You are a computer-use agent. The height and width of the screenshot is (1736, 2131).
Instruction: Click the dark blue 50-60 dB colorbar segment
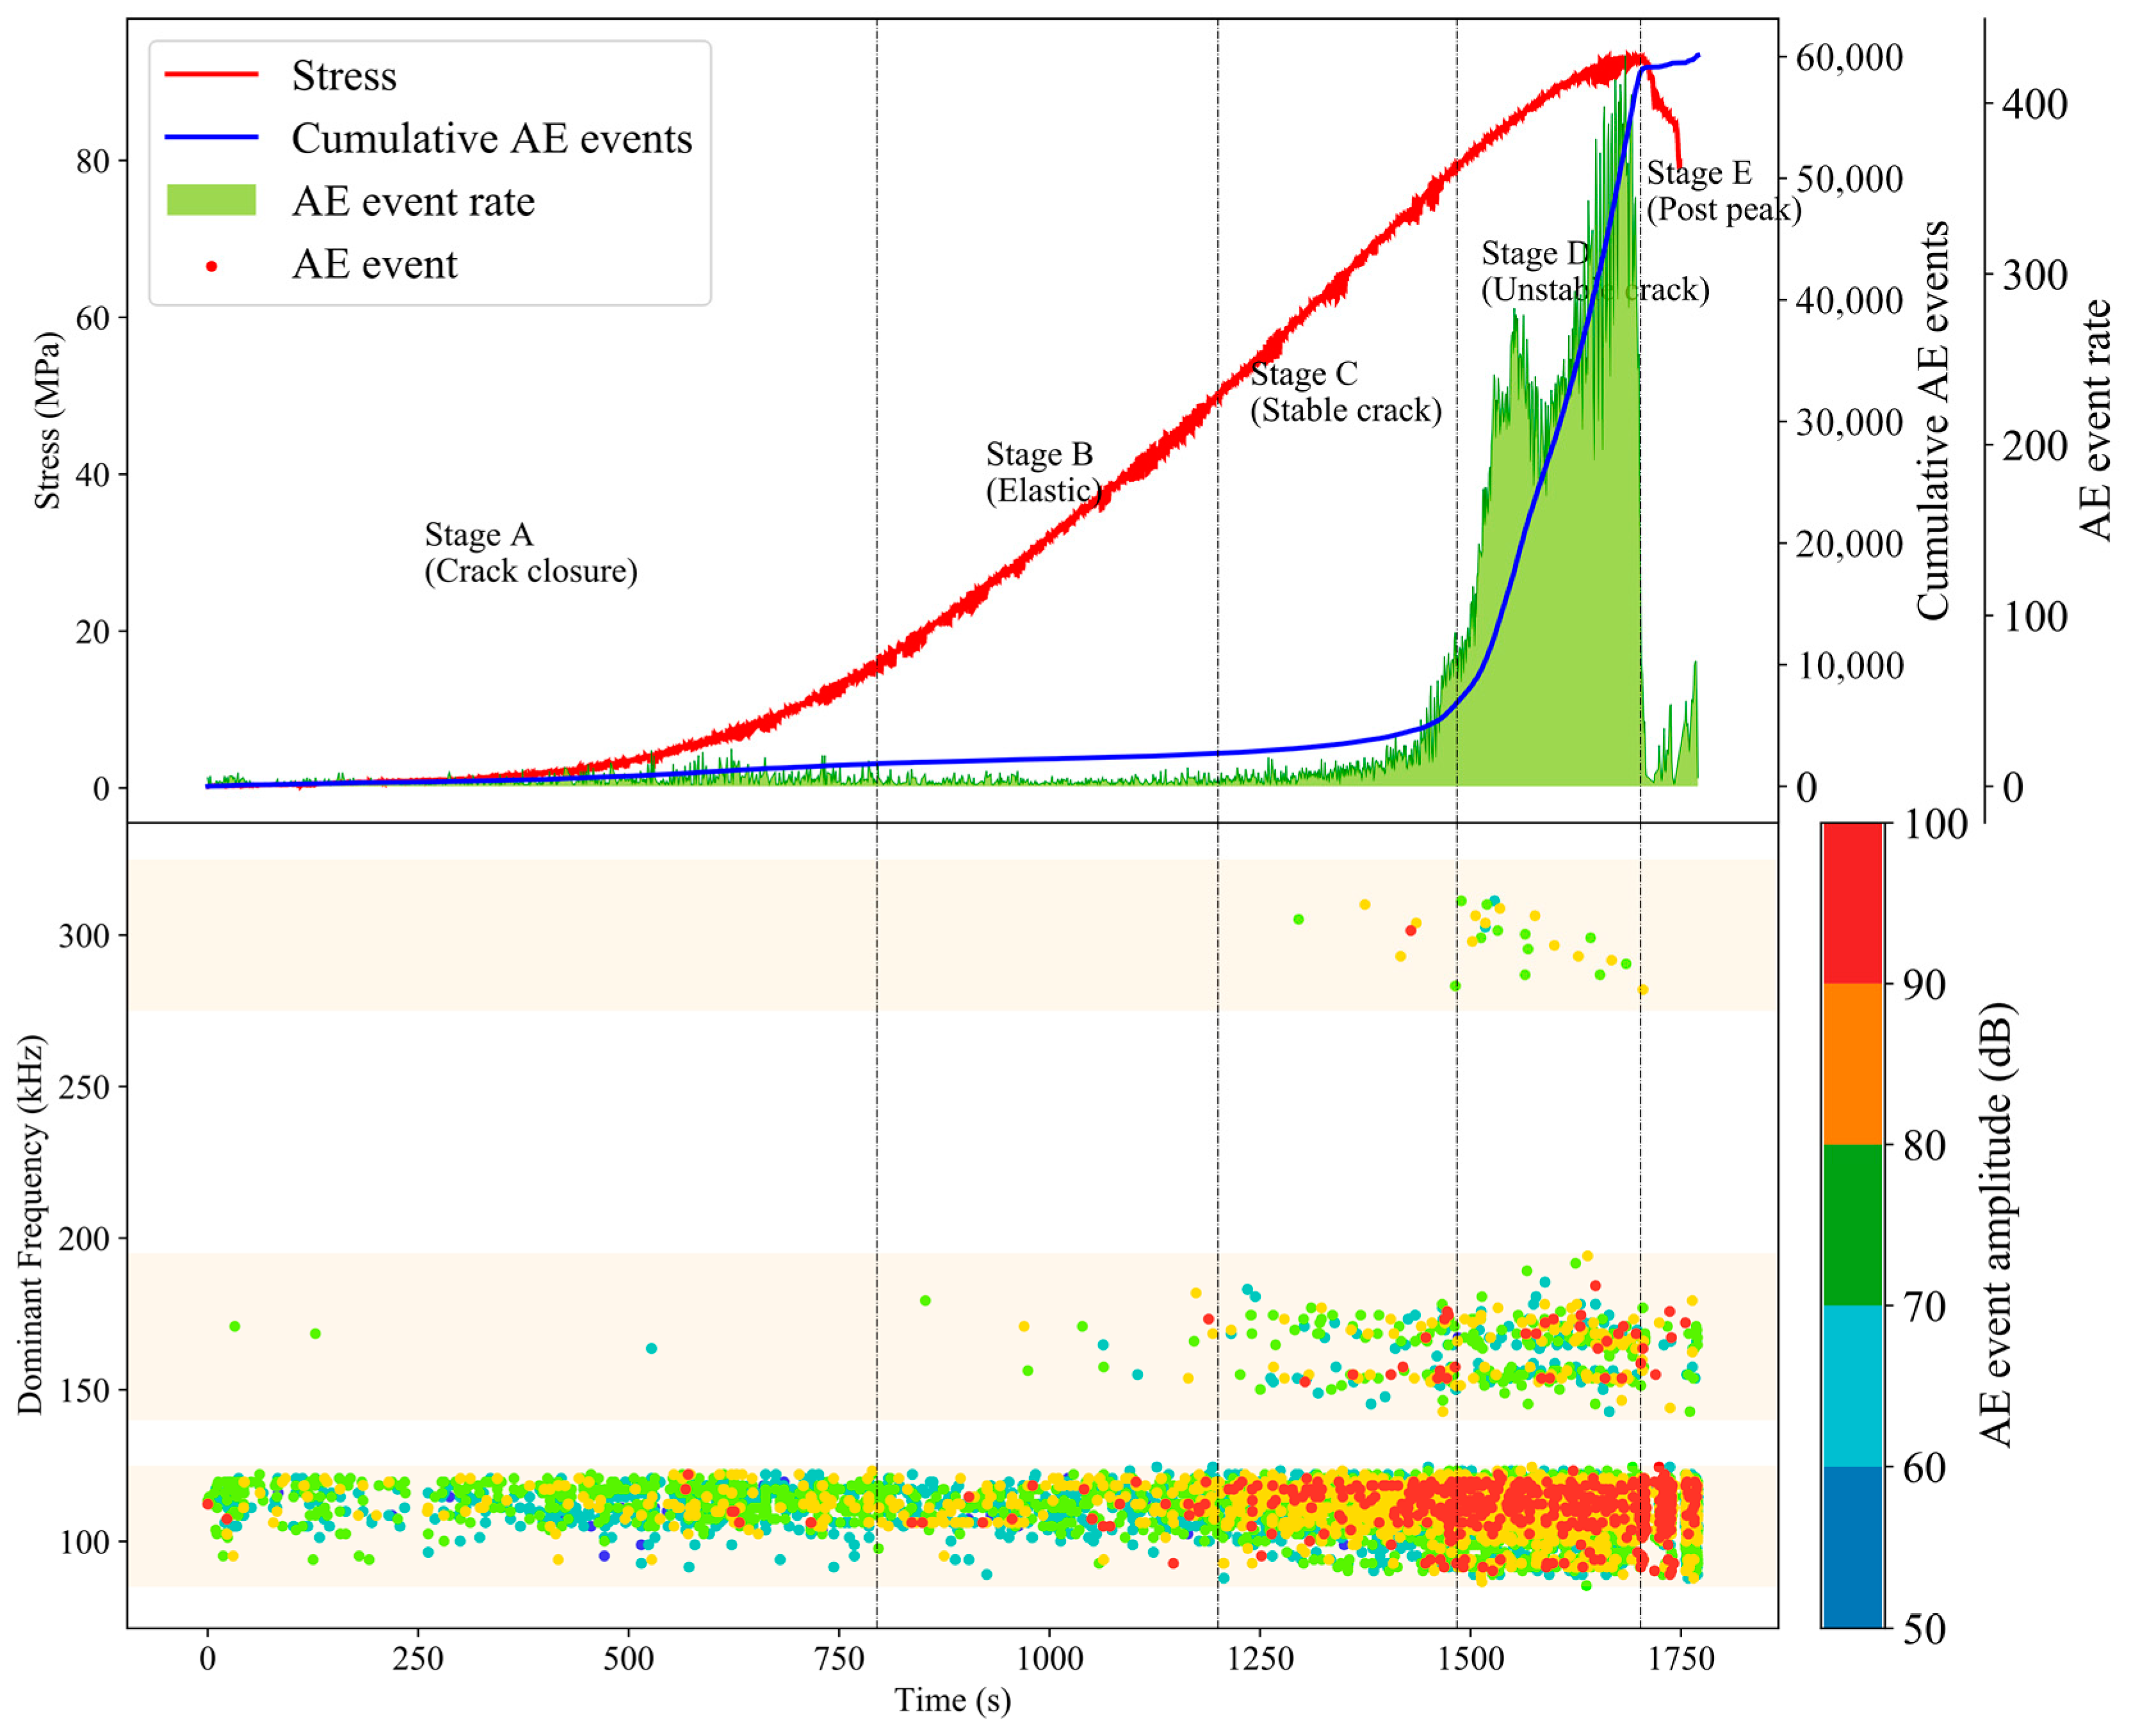(1852, 1547)
